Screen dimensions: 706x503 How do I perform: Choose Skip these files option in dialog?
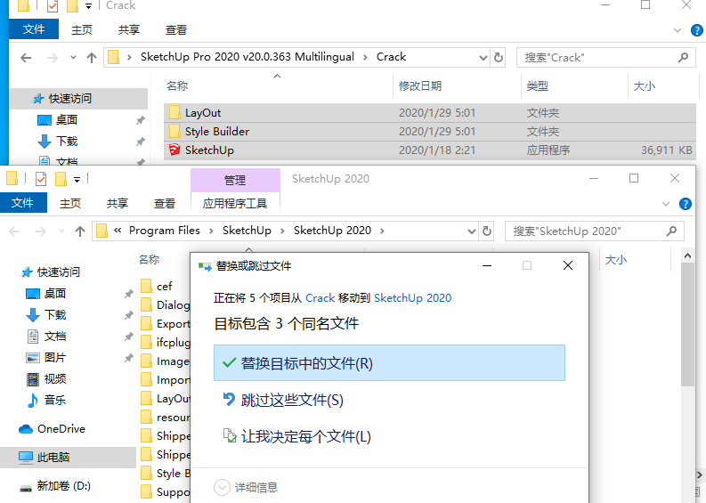point(283,400)
